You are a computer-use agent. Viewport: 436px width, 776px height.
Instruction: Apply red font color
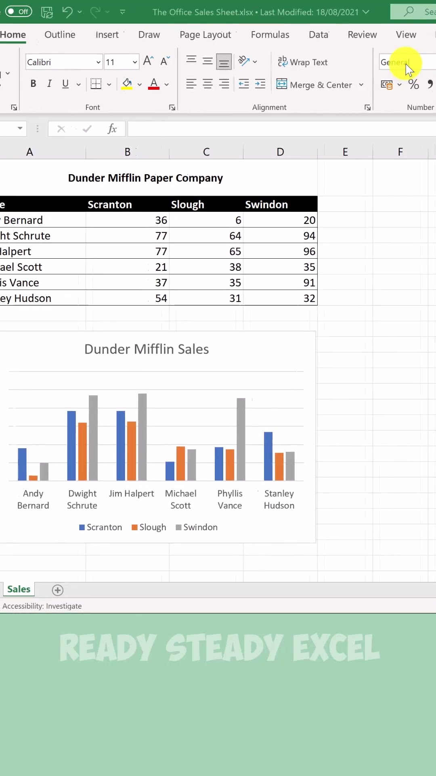point(154,84)
